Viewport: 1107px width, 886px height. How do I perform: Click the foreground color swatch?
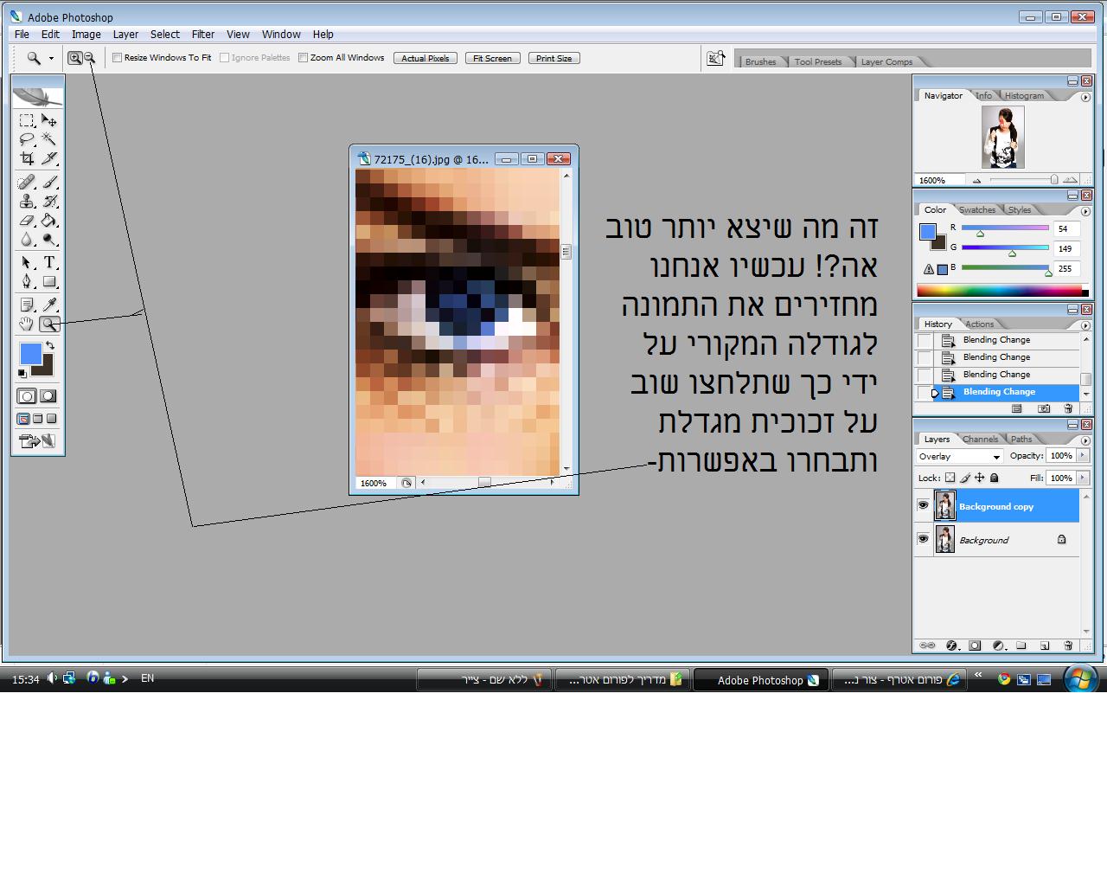(30, 353)
